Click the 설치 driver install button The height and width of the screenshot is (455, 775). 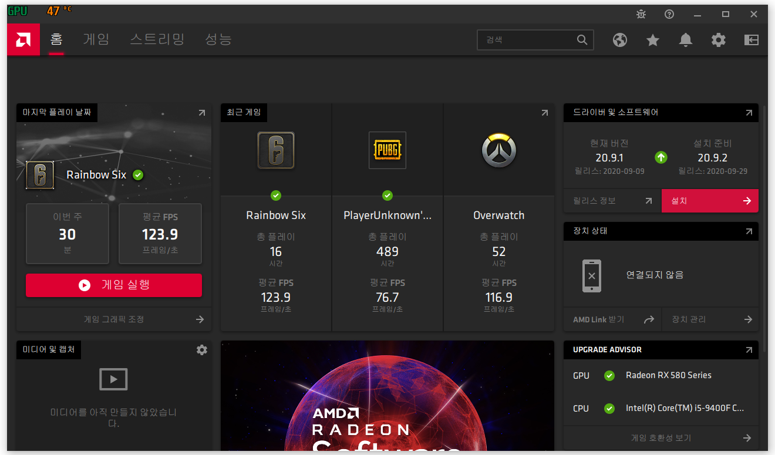coord(710,201)
